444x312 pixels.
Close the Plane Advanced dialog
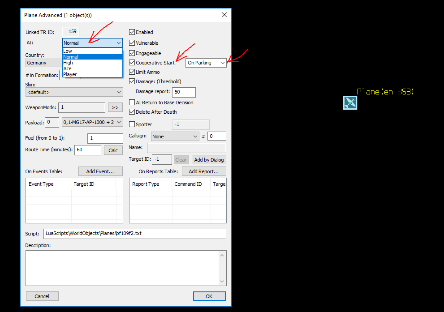pos(224,15)
